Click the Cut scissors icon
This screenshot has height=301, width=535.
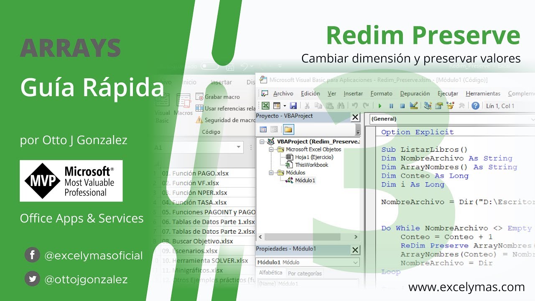click(x=307, y=106)
